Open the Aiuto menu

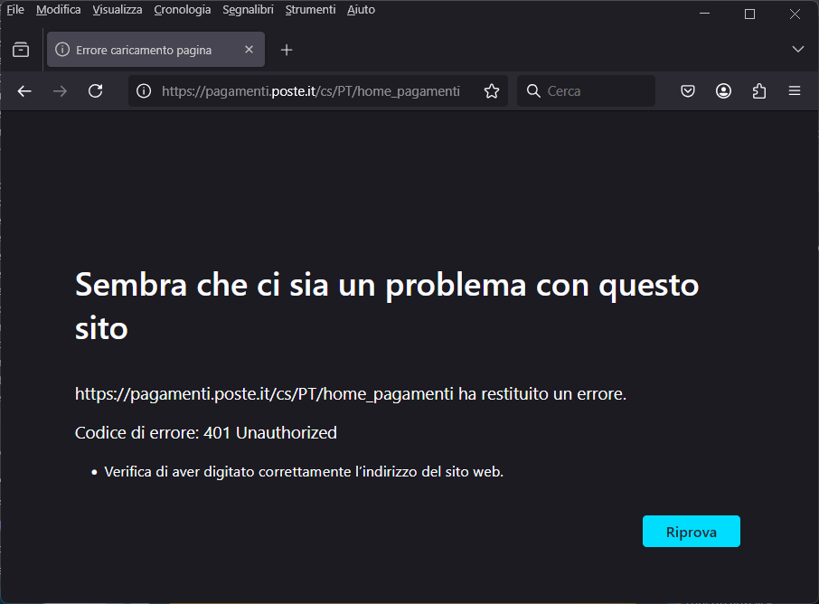coord(361,10)
